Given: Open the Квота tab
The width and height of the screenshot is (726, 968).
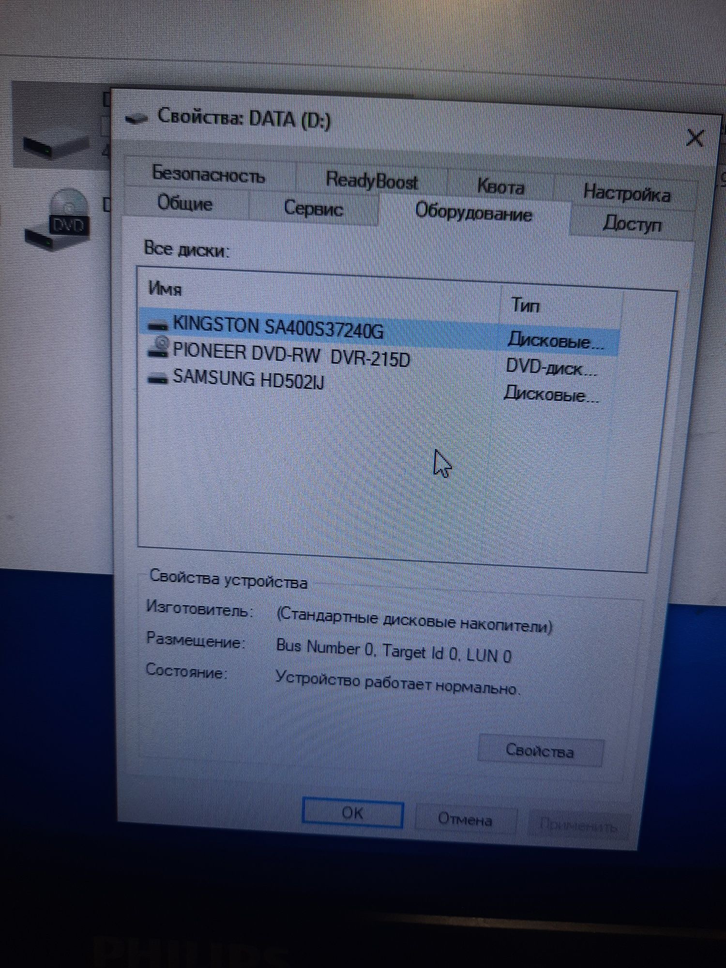Looking at the screenshot, I should pyautogui.click(x=500, y=186).
